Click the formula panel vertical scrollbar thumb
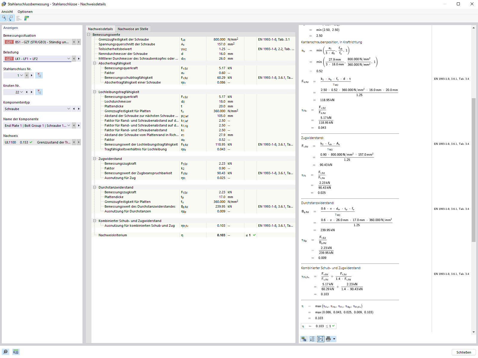This screenshot has height=358, width=478. click(474, 170)
